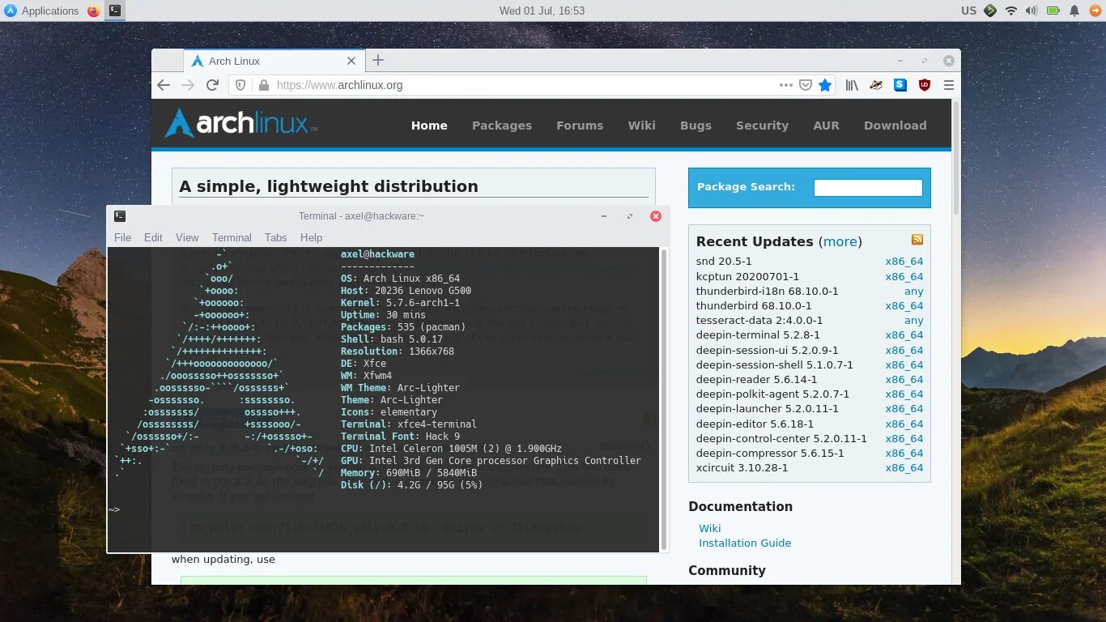
Task: Open xcircuit 3.10.28-1 package
Action: tap(742, 468)
